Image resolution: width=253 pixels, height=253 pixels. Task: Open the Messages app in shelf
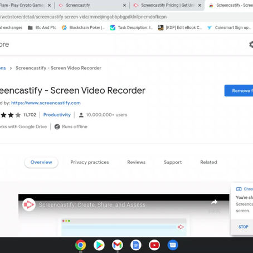(x=173, y=245)
